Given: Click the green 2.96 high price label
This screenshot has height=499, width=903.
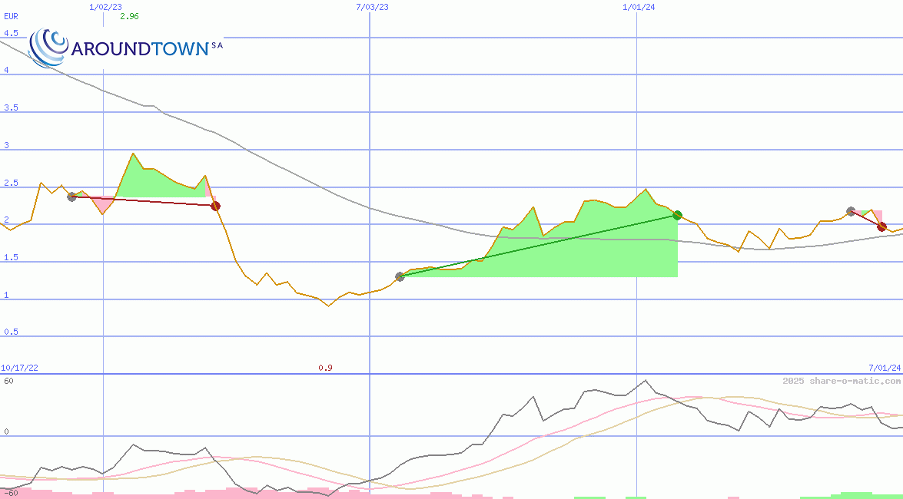Looking at the screenshot, I should [129, 16].
